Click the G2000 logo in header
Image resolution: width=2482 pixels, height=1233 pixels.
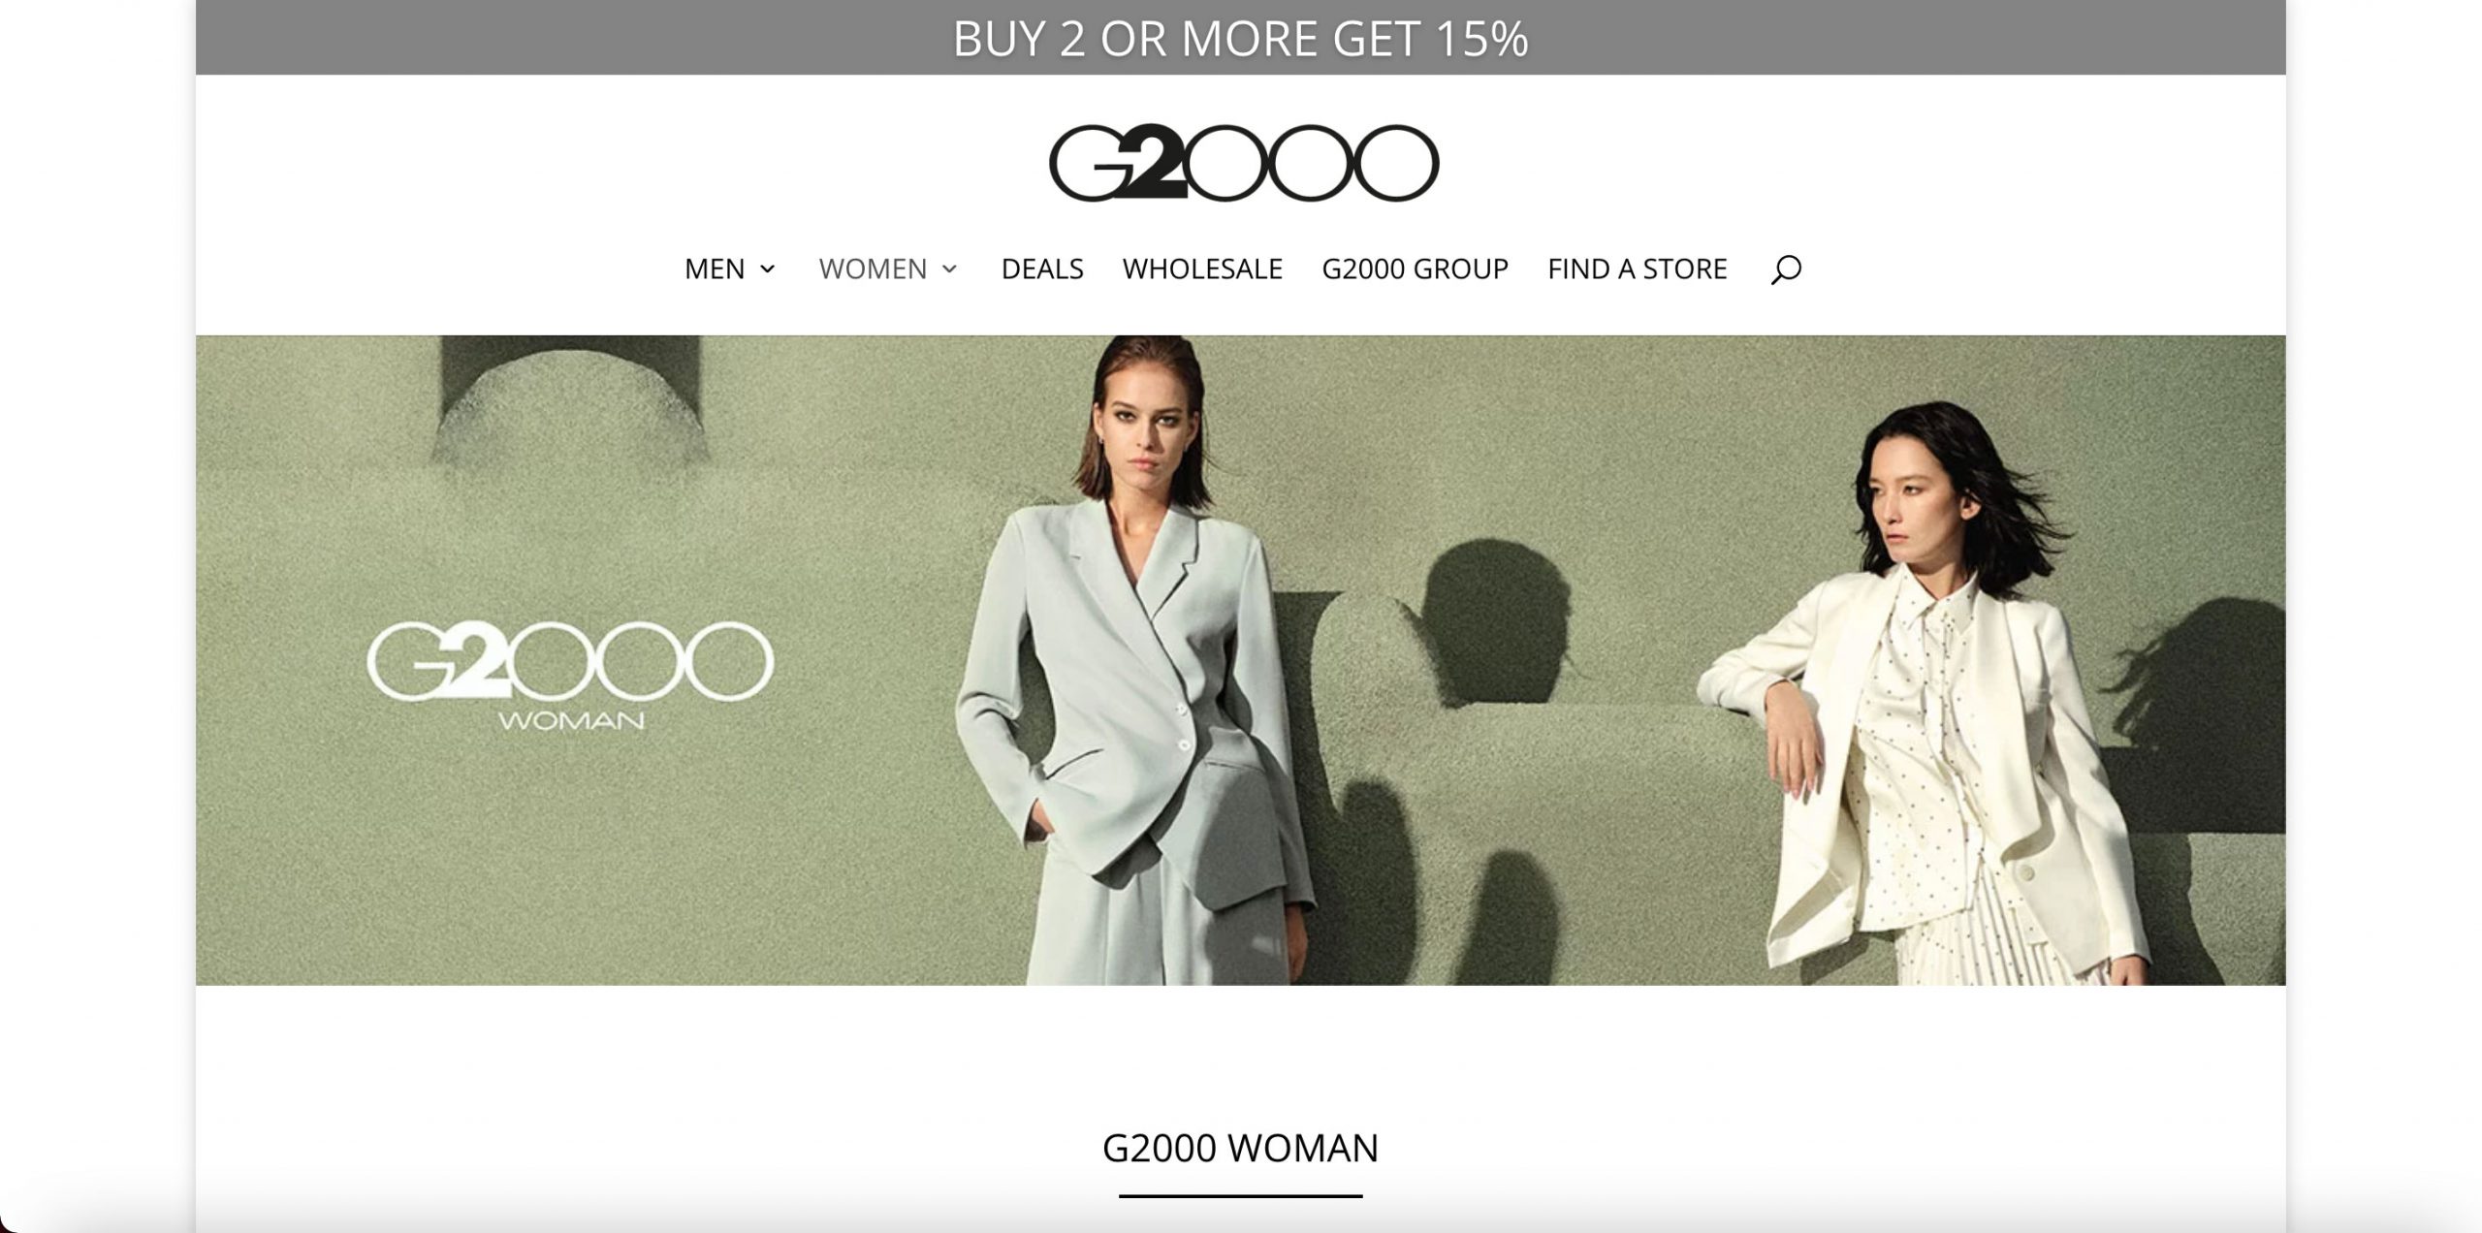(1244, 162)
